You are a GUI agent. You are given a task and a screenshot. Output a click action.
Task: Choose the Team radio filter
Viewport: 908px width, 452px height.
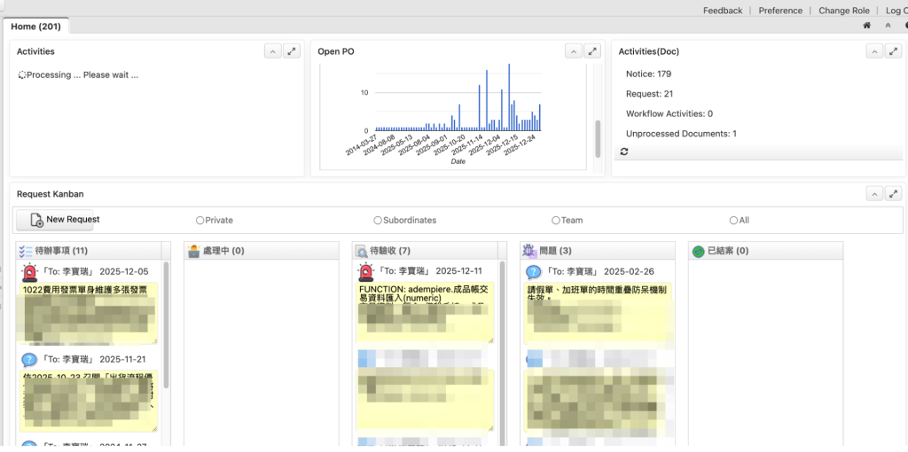click(x=556, y=220)
